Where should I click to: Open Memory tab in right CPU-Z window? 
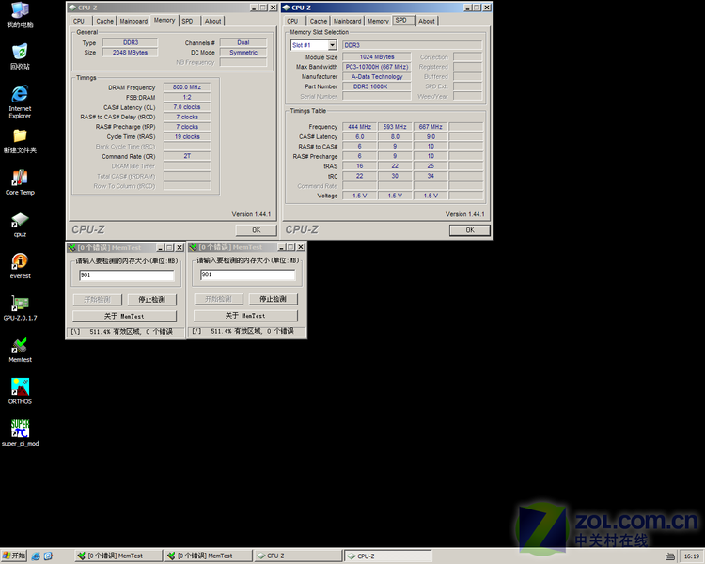point(378,21)
